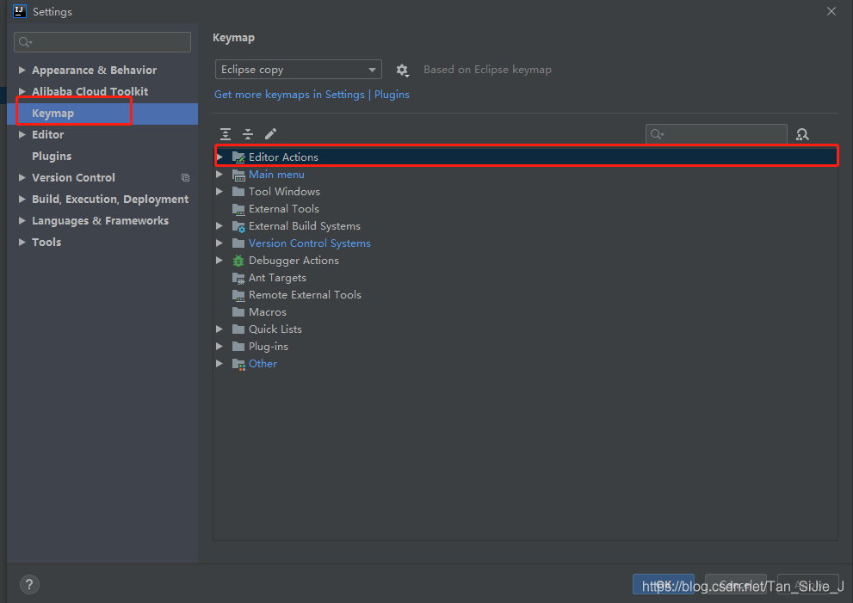Image resolution: width=853 pixels, height=603 pixels.
Task: Click the OK button
Action: point(663,584)
